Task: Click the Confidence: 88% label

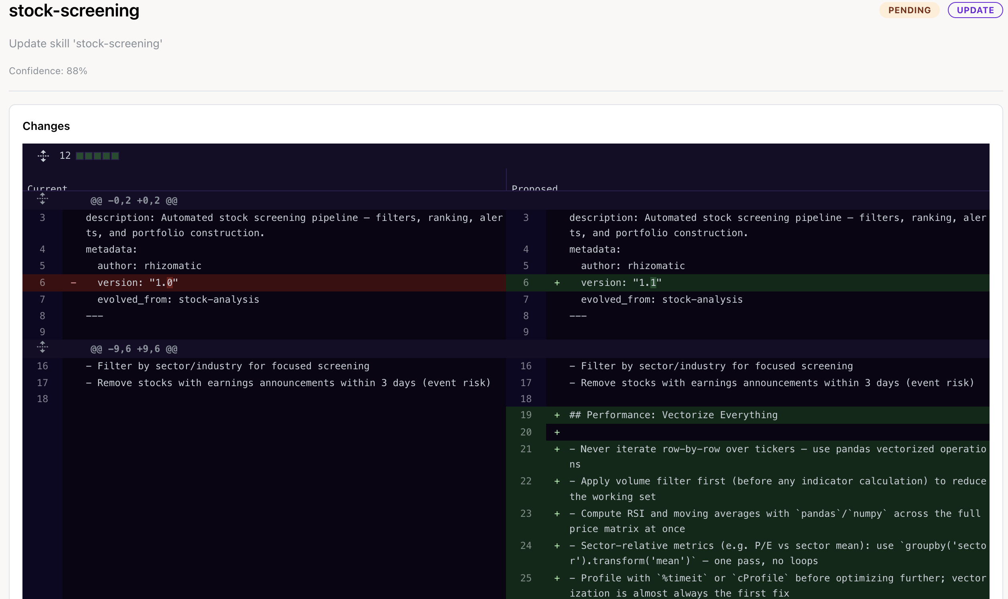Action: point(48,71)
